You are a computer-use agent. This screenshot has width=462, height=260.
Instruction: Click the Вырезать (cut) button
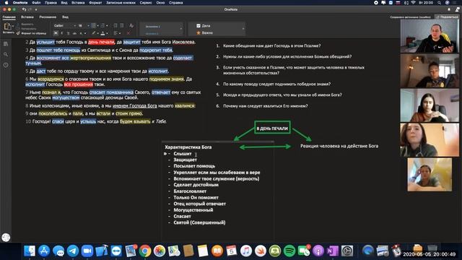27,24
